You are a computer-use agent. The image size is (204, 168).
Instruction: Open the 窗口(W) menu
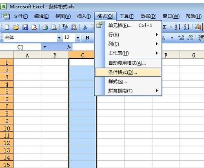[171, 16]
